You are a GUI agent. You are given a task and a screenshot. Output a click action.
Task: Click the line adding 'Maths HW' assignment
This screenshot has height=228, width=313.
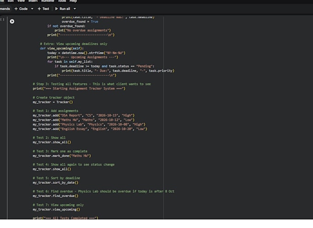point(83,120)
